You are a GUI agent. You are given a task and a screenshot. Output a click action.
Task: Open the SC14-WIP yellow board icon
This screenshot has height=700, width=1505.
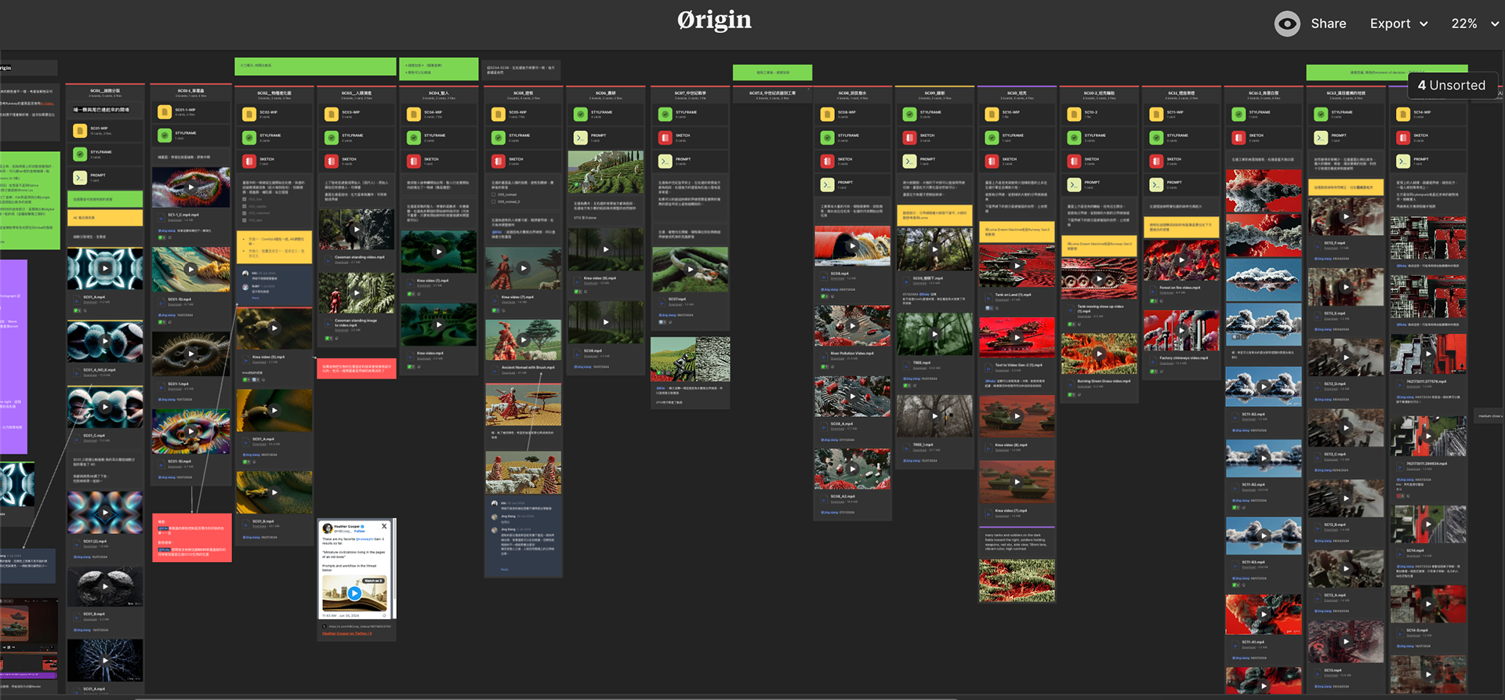(1404, 114)
